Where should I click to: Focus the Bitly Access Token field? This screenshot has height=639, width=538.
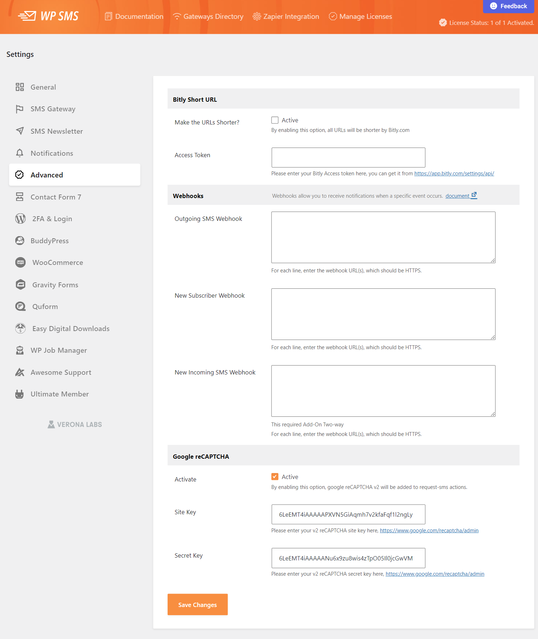[348, 158]
